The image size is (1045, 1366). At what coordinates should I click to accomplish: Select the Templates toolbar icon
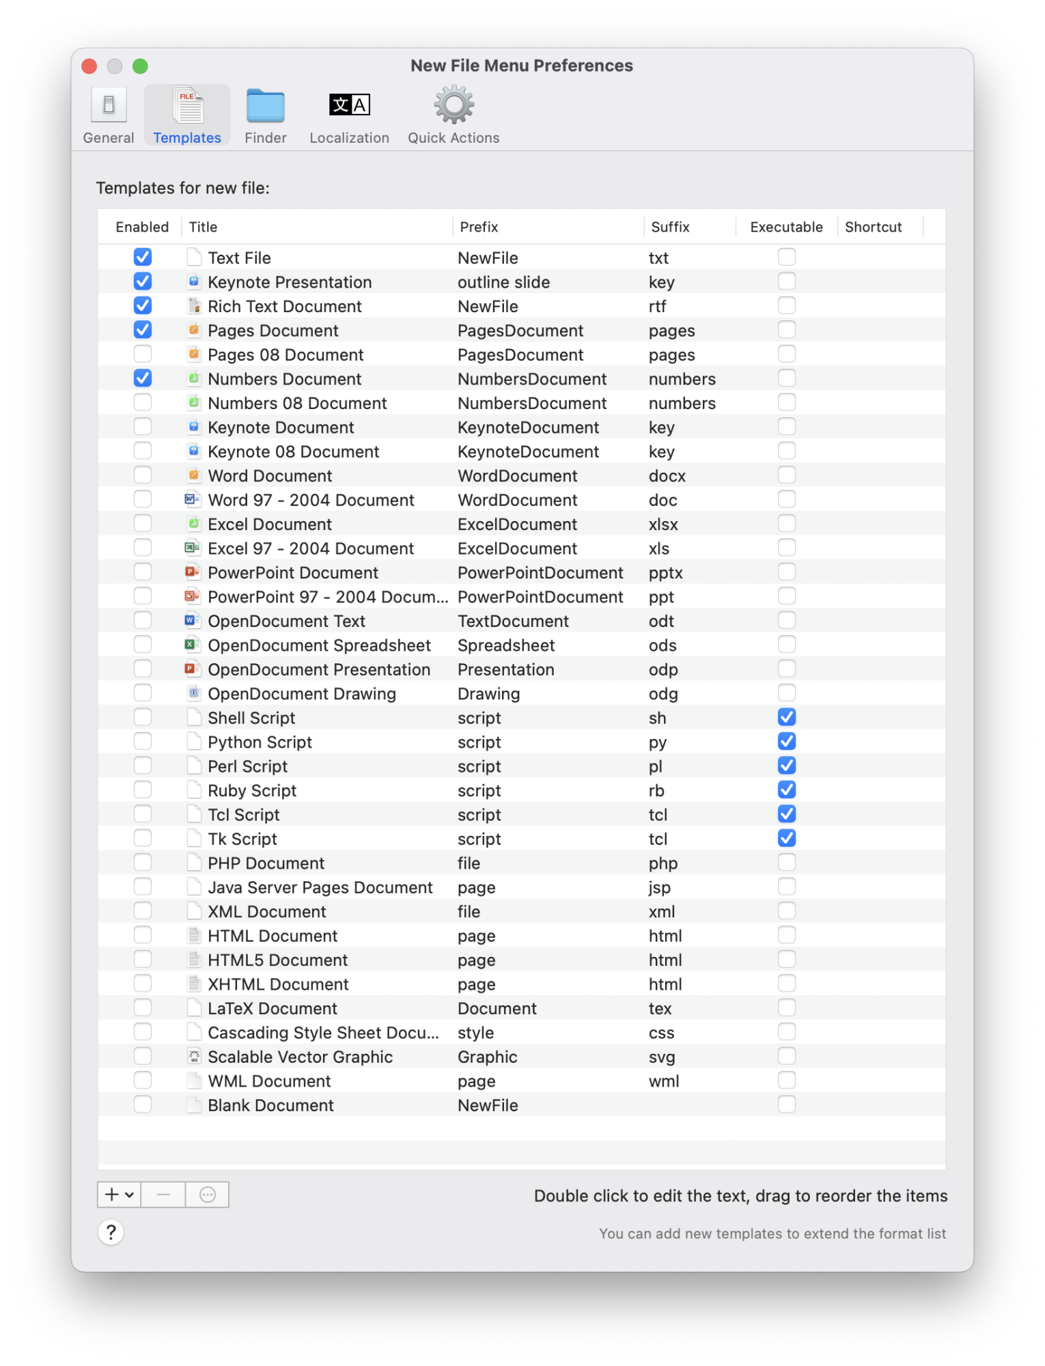click(x=186, y=113)
